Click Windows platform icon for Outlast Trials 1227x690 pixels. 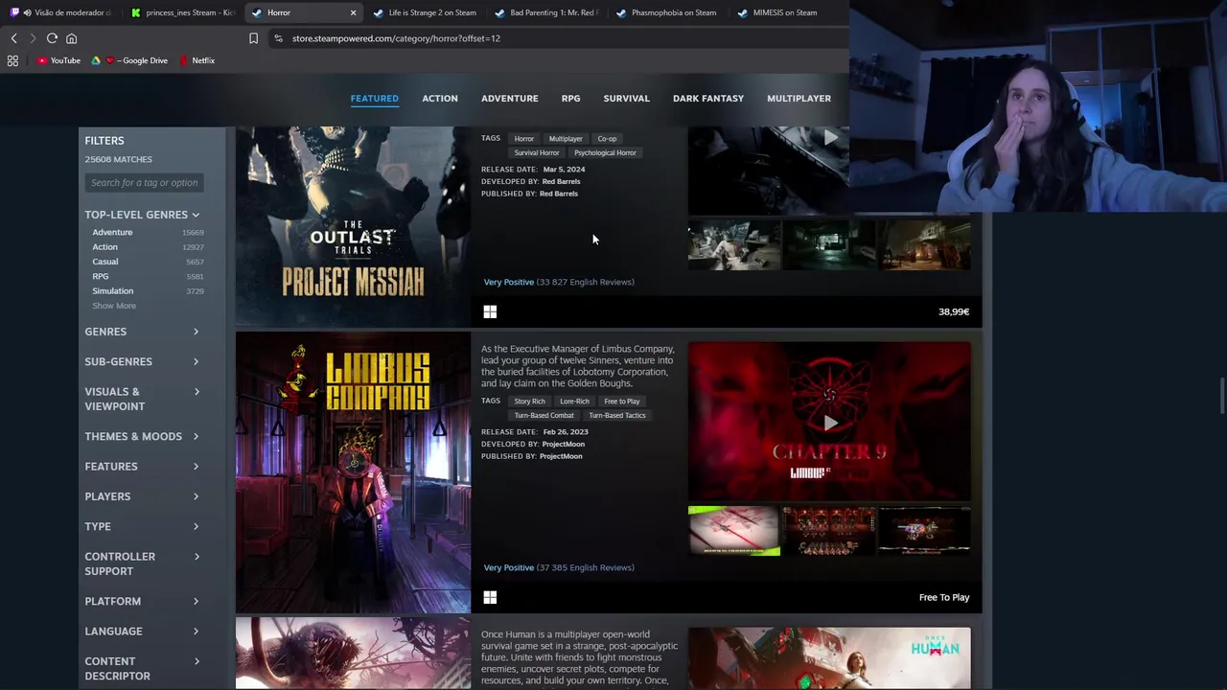pos(490,311)
